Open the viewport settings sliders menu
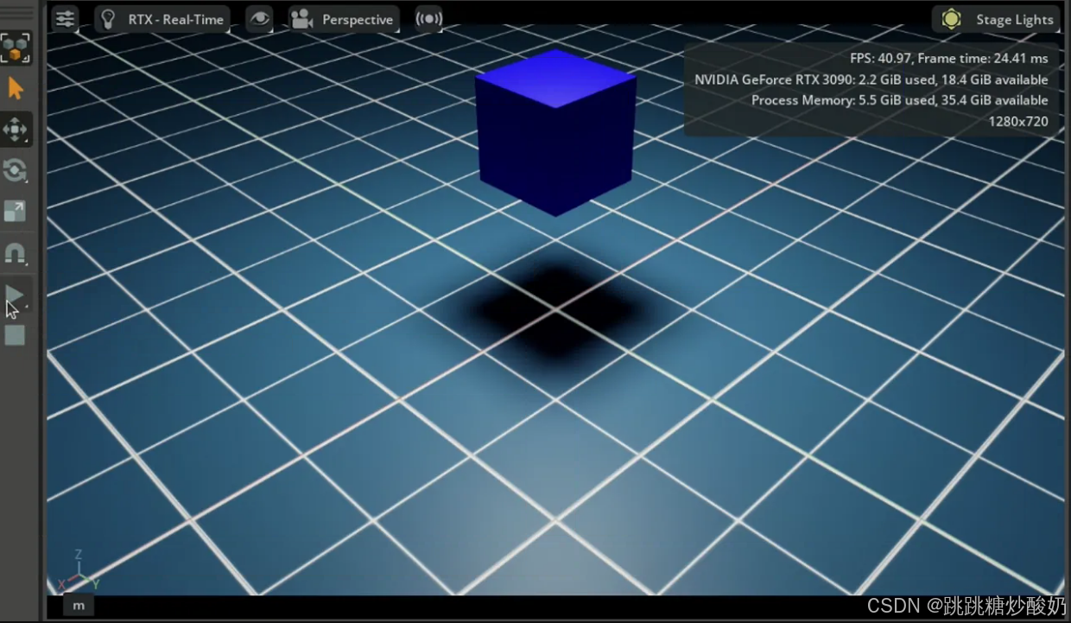The height and width of the screenshot is (623, 1071). 65,19
